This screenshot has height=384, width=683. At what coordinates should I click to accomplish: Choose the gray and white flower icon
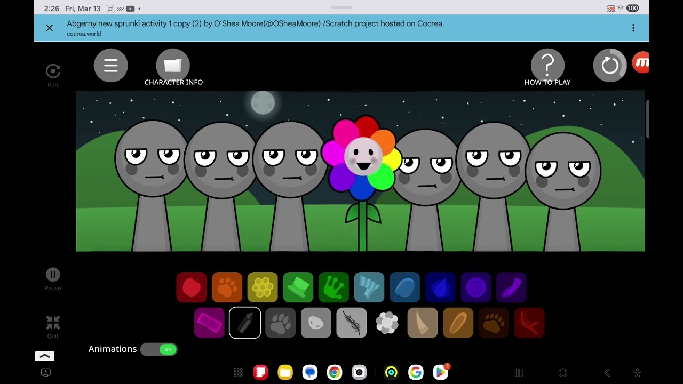[387, 323]
